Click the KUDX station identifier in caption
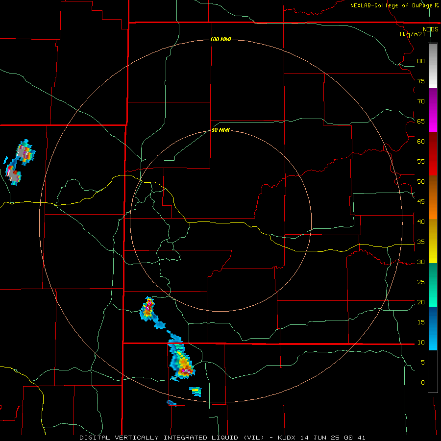Viewport: 441px width, 441px height. pyautogui.click(x=287, y=438)
